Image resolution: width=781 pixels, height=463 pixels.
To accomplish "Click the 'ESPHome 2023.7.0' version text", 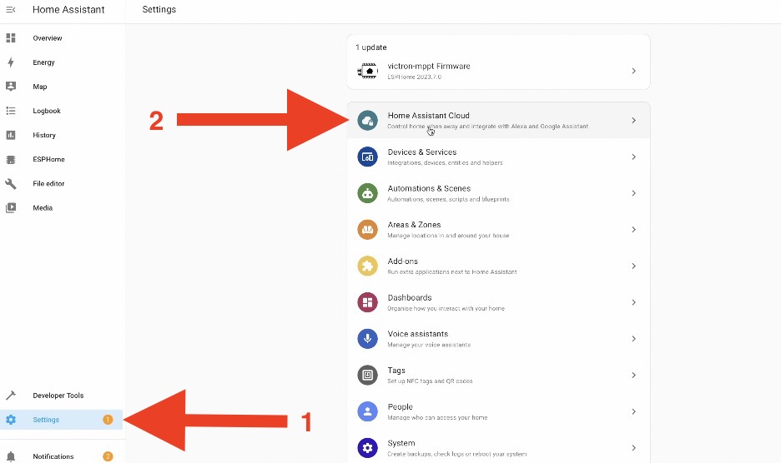I will point(415,77).
